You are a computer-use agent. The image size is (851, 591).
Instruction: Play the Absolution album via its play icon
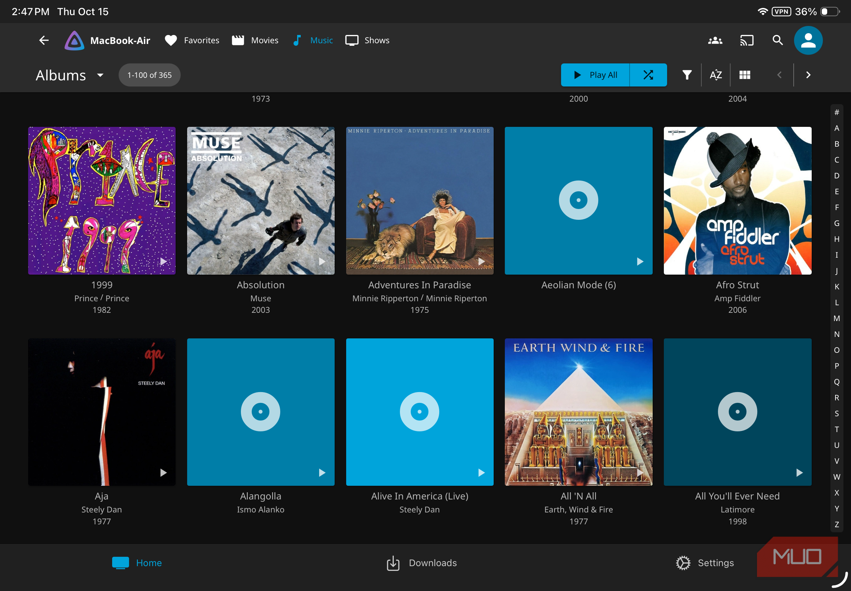(322, 262)
